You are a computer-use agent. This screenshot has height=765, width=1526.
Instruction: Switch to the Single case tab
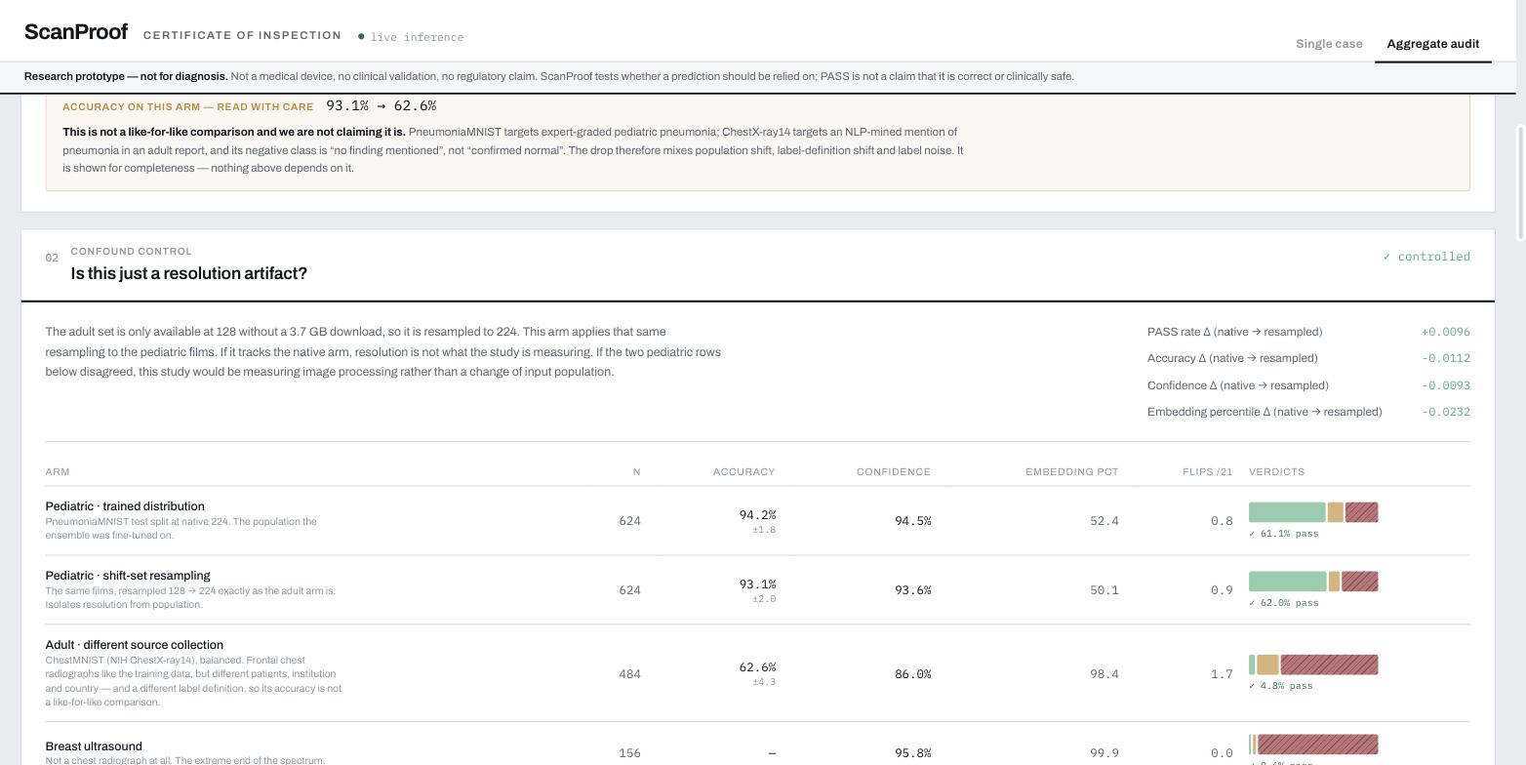coord(1329,44)
